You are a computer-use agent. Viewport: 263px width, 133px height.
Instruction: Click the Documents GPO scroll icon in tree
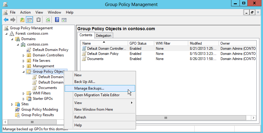pyautogui.click(x=35, y=88)
